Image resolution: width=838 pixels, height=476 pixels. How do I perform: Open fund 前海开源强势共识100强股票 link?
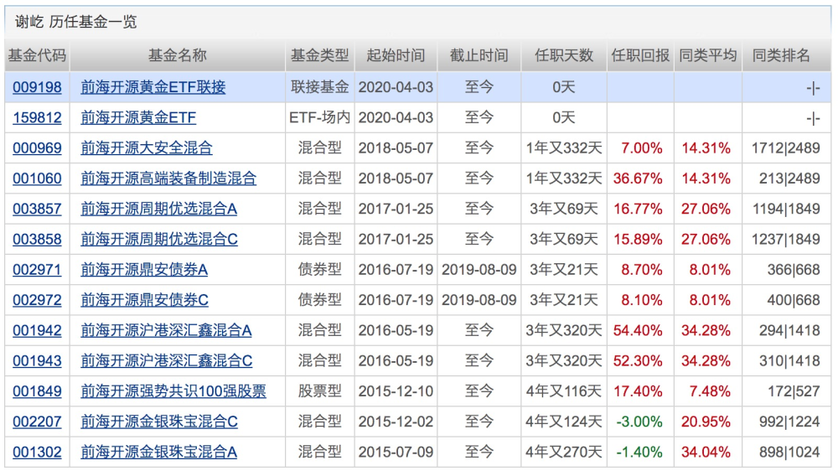[173, 391]
